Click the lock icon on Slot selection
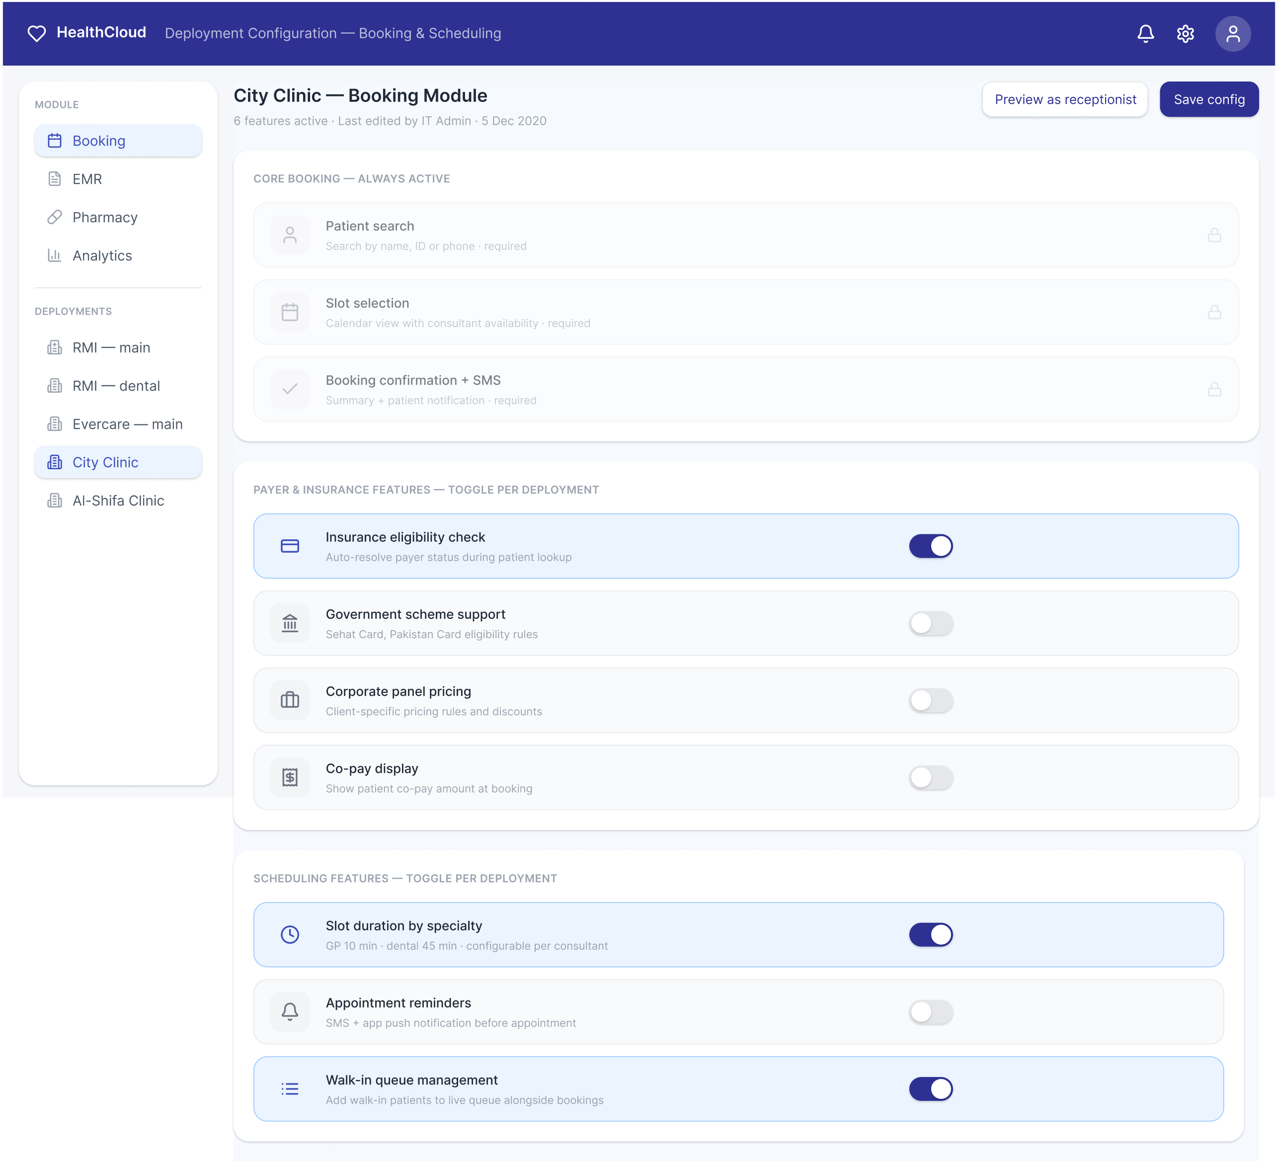The height and width of the screenshot is (1161, 1278). 1214,312
